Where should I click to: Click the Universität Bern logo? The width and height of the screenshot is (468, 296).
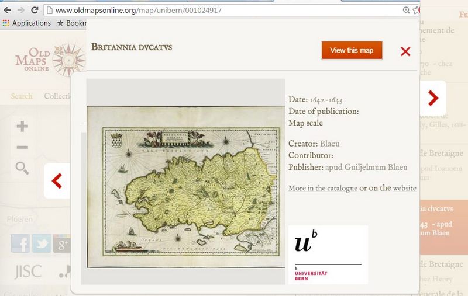point(328,255)
